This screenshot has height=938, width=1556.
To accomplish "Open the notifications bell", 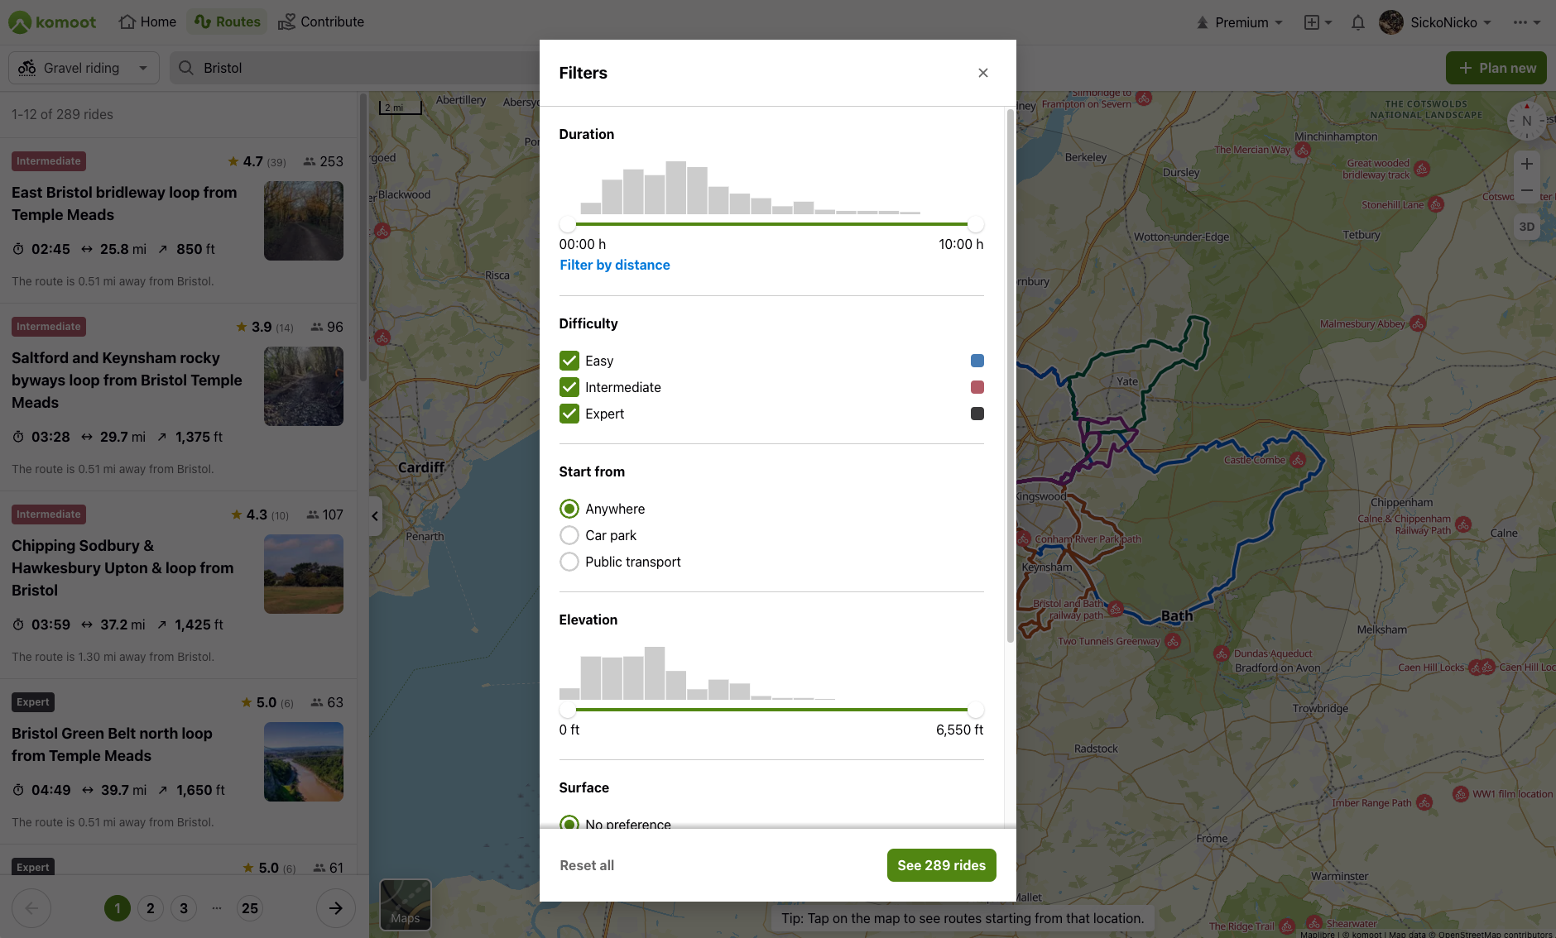I will click(x=1358, y=22).
